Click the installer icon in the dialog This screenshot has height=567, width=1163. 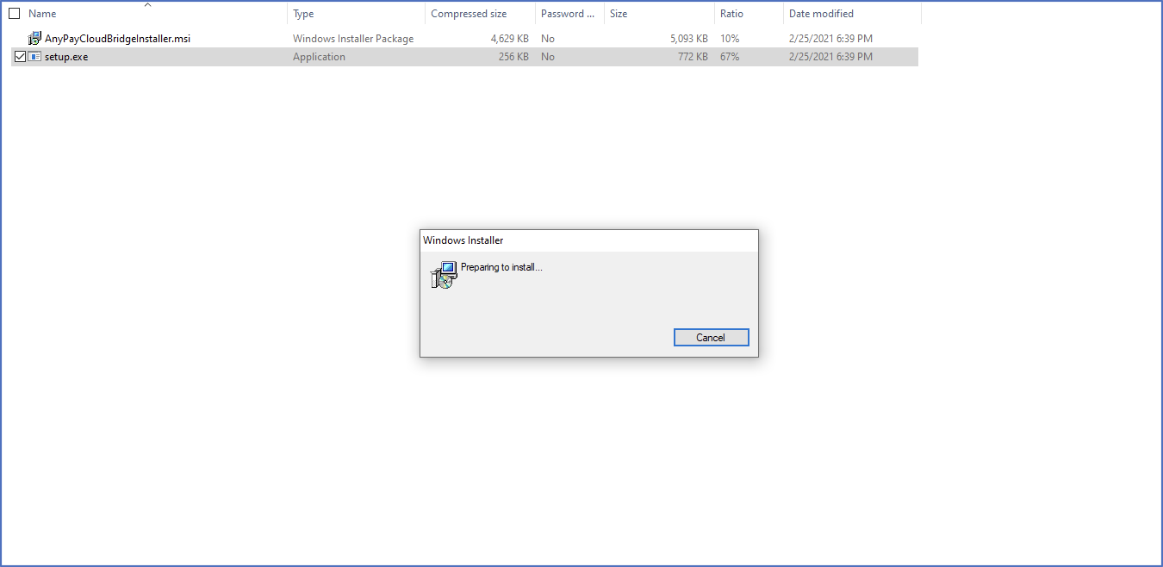tap(443, 275)
